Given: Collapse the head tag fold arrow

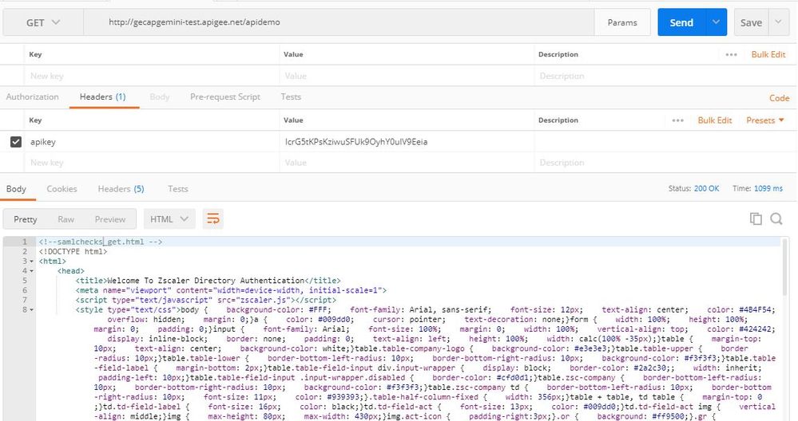Looking at the screenshot, I should pos(32,270).
